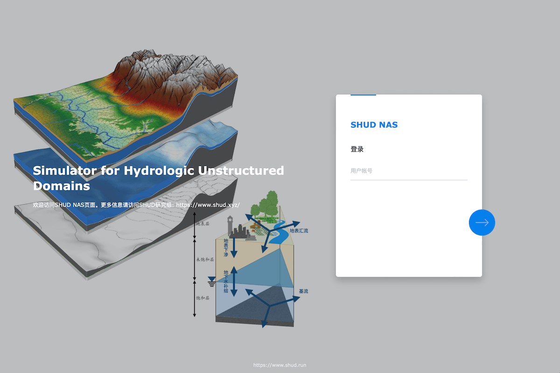This screenshot has width=560, height=373.
Task: Click the 饱和层 layer label
Action: click(203, 297)
